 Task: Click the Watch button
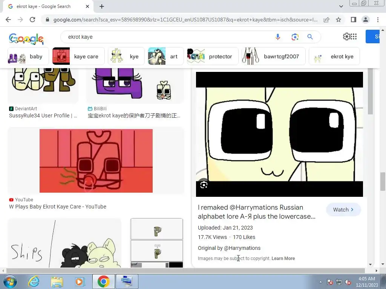click(x=343, y=210)
